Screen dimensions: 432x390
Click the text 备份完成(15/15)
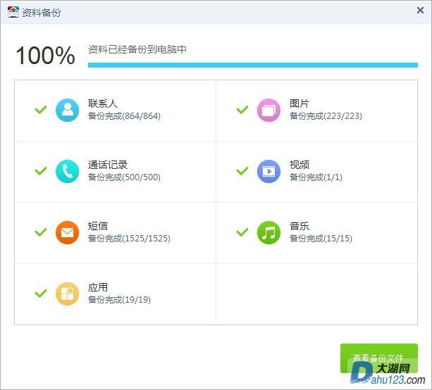tap(321, 239)
